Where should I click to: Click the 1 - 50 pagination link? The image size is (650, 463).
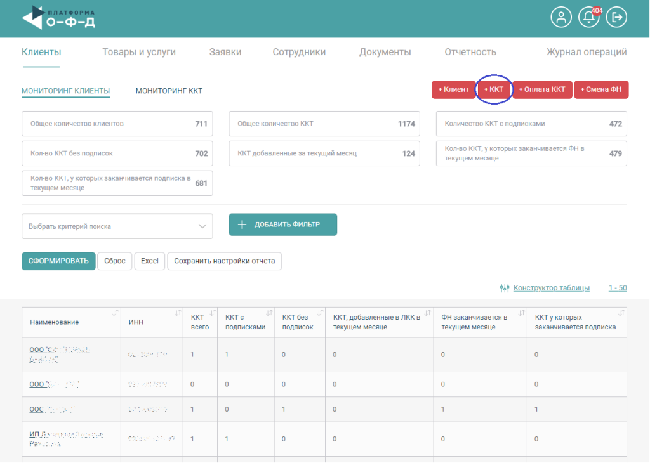point(618,288)
